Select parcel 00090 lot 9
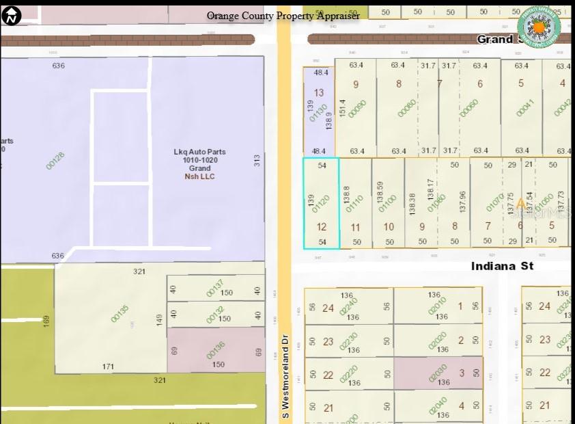 (356, 109)
